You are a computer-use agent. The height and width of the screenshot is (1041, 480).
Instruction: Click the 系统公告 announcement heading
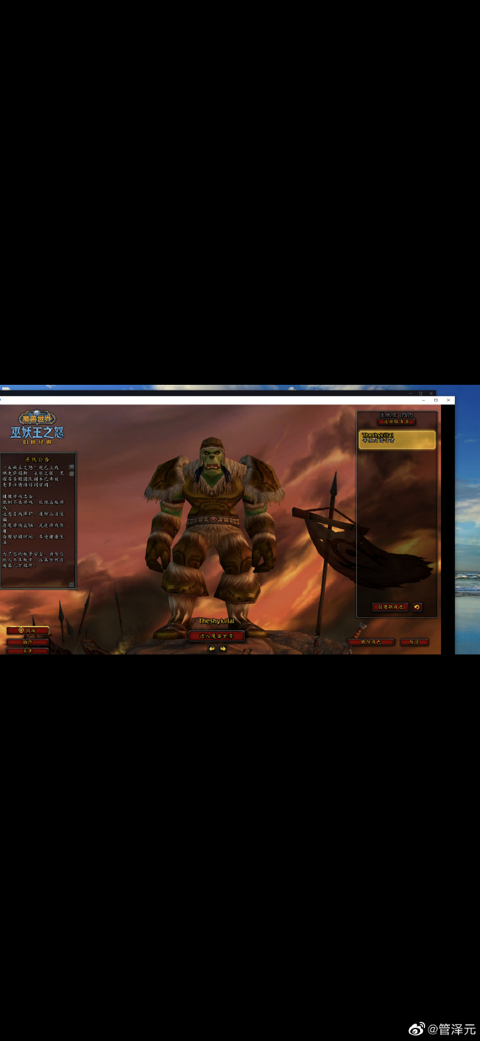coord(38,459)
